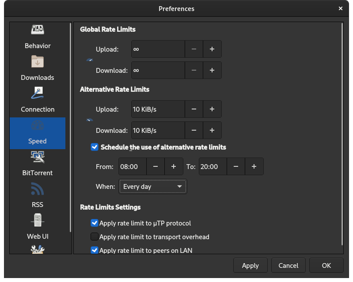Screen dimensions: 353x282
Task: Decrease the To time with minus
Action: pos(236,166)
